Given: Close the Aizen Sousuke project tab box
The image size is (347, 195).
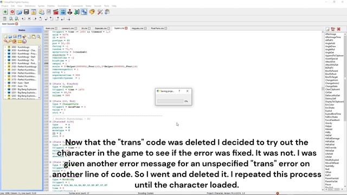Looking at the screenshot, I should [17, 24].
